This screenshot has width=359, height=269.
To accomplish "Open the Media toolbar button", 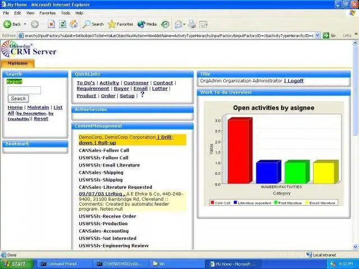I will [147, 24].
